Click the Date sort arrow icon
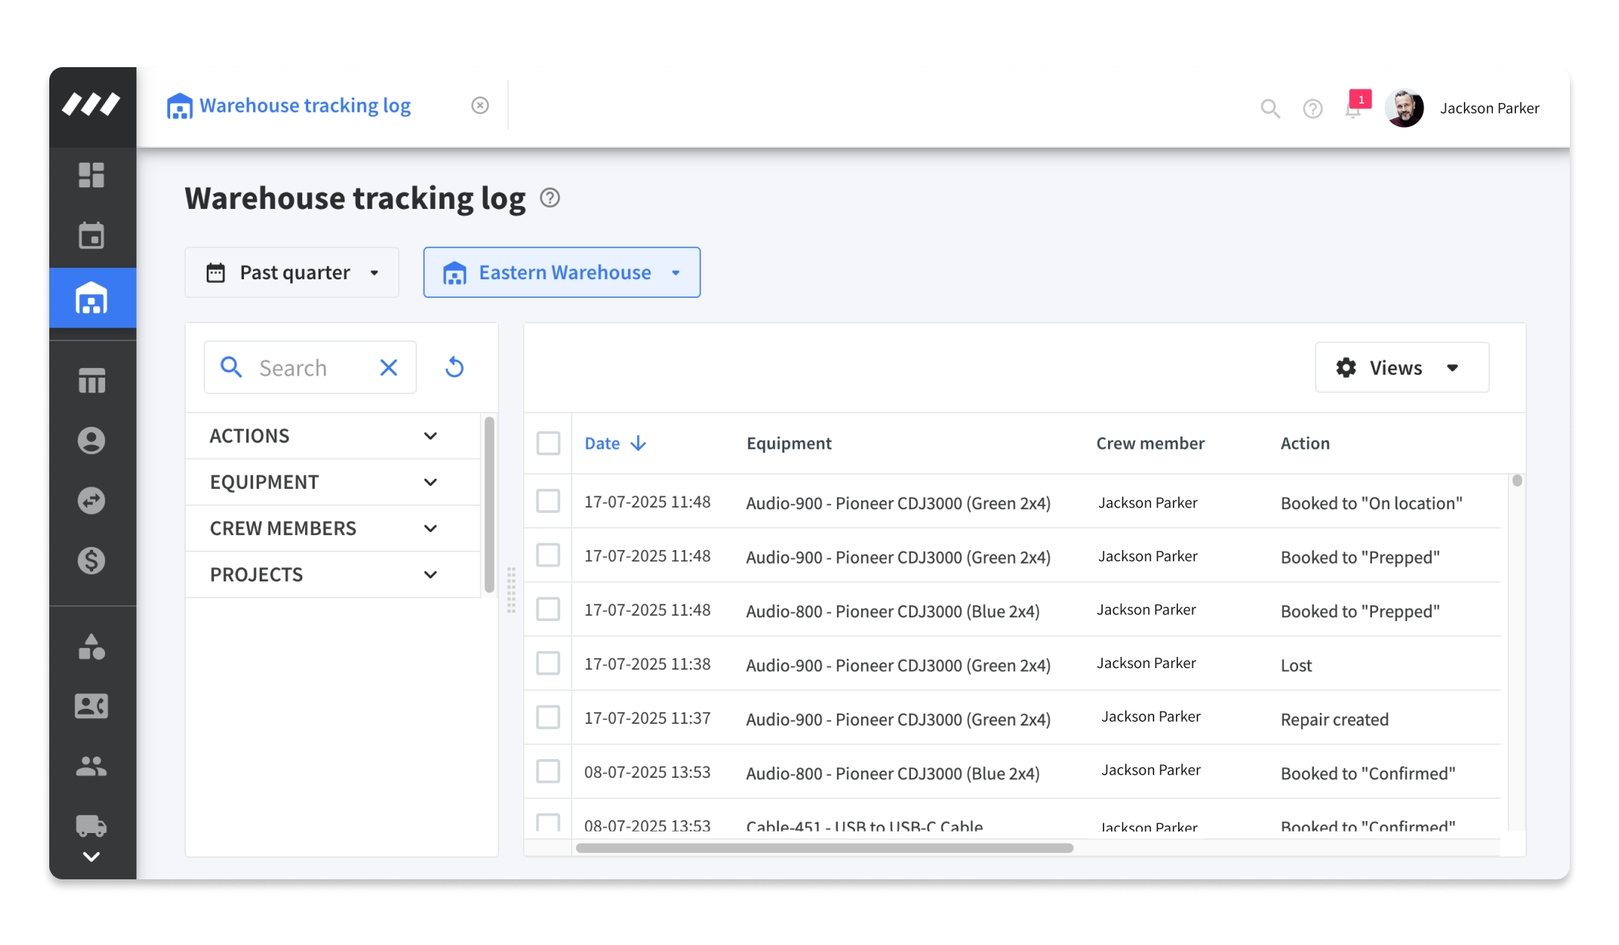 (638, 443)
